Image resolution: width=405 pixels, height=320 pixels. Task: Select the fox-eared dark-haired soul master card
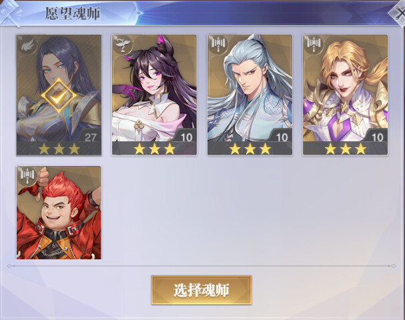click(x=154, y=95)
